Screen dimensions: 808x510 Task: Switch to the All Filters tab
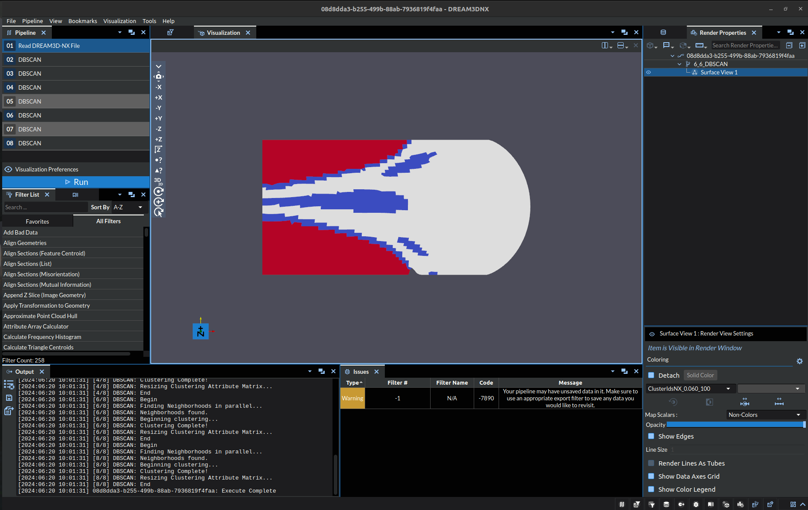[x=109, y=221]
